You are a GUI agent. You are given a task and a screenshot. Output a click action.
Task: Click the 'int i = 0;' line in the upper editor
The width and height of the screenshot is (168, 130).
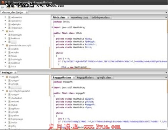[64, 59]
